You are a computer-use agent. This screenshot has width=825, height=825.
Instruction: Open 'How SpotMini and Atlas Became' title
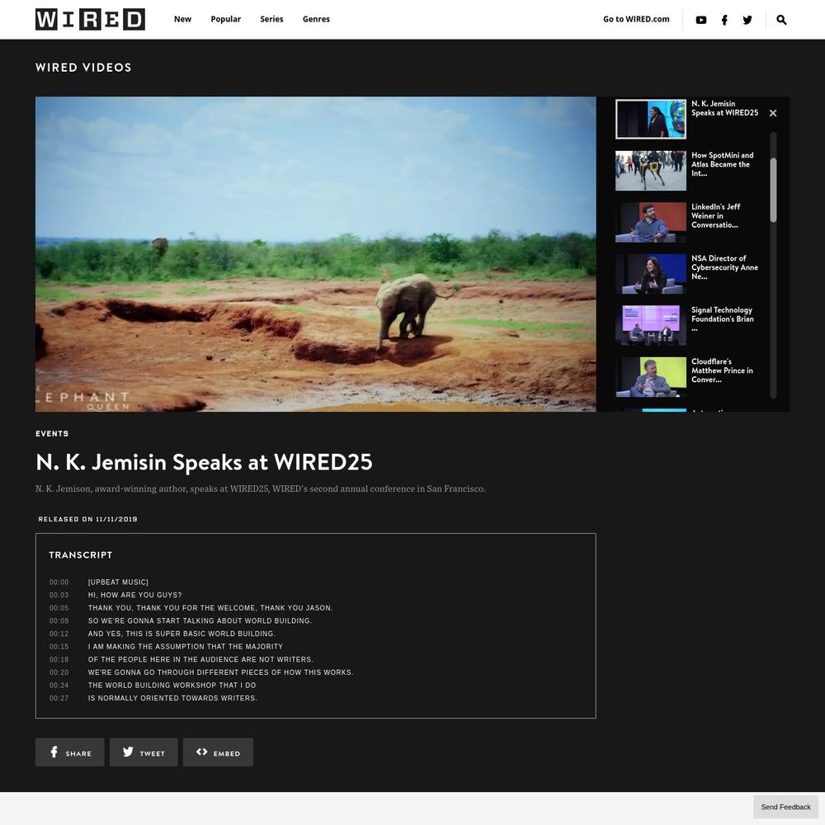[723, 164]
